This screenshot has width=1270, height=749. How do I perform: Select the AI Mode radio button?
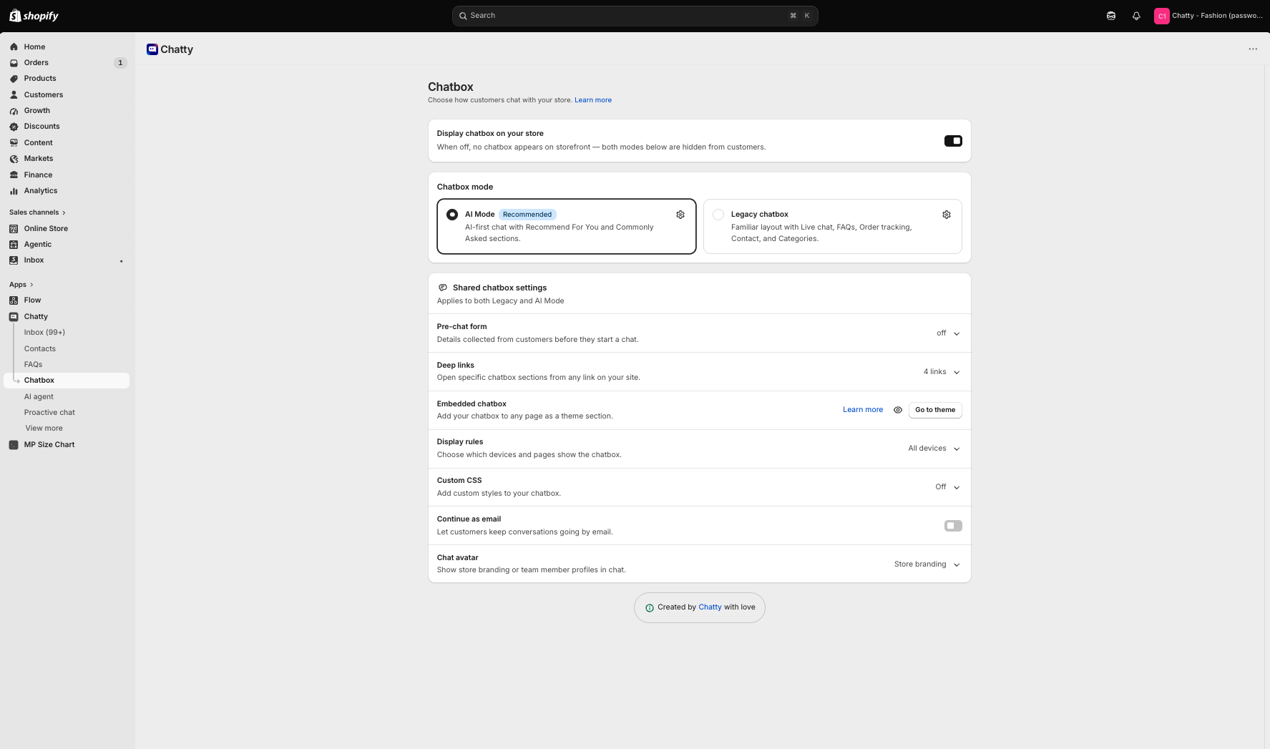tap(452, 215)
